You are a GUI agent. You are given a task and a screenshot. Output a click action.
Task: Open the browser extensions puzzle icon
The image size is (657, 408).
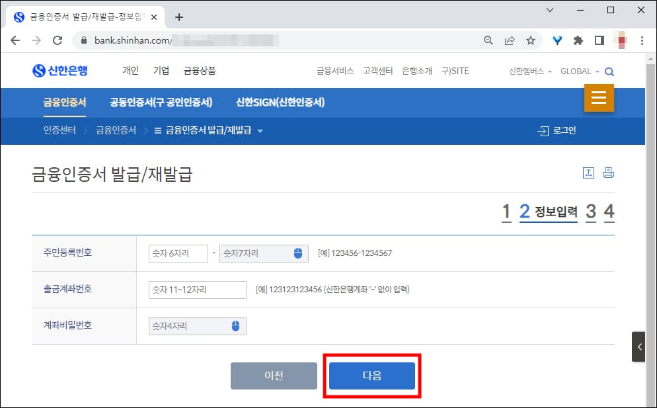pos(578,40)
